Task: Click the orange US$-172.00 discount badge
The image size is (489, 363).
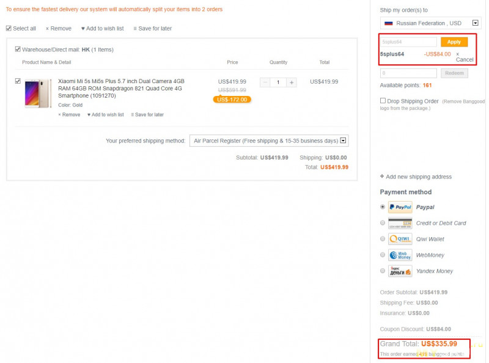Action: (x=232, y=100)
